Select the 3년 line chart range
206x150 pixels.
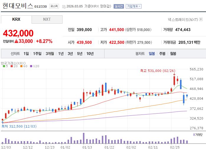coord(70,54)
